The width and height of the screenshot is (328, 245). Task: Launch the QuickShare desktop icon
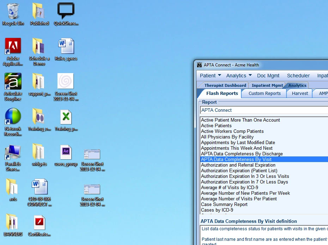tap(66, 11)
